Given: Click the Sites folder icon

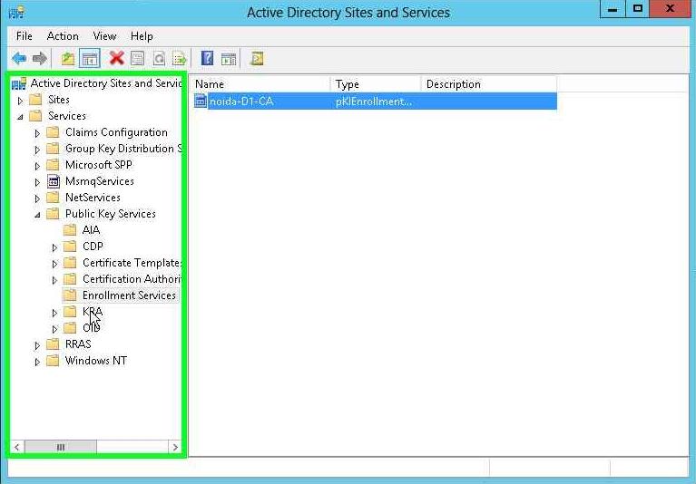Looking at the screenshot, I should pyautogui.click(x=35, y=100).
